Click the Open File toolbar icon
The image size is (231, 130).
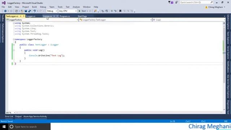22,11
